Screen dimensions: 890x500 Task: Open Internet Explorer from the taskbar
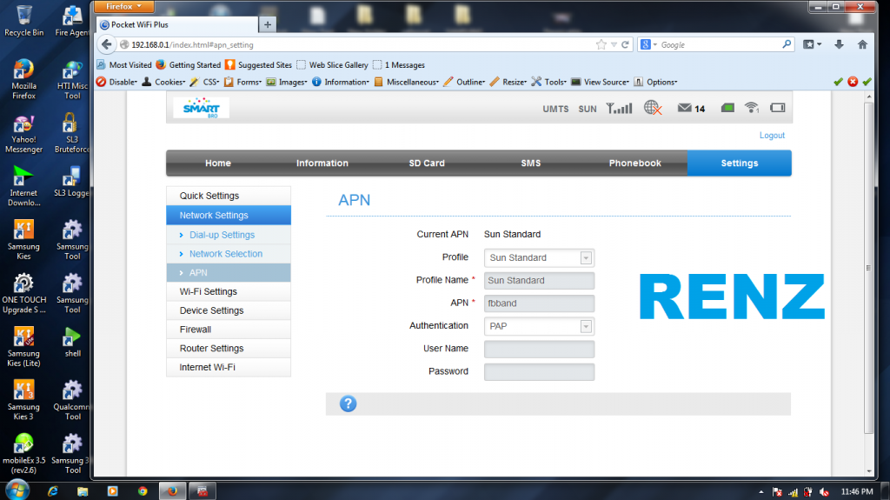53,491
